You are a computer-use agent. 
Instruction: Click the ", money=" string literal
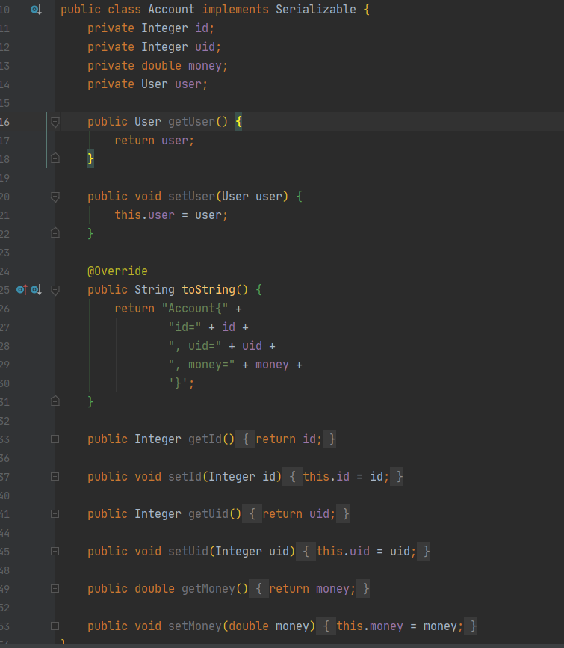[x=202, y=365]
